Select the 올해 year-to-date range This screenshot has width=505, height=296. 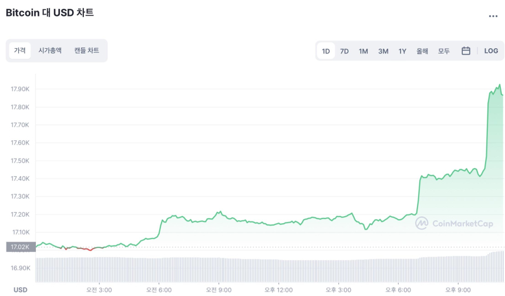click(x=422, y=51)
